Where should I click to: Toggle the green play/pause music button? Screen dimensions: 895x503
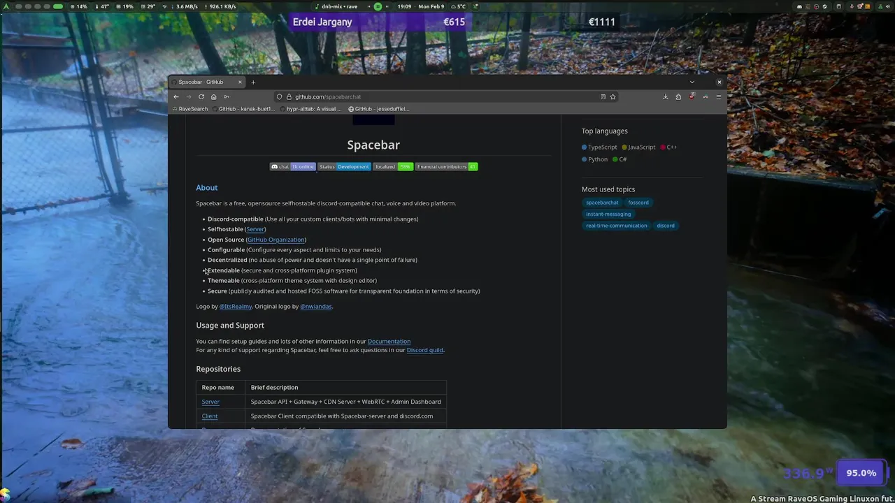pos(378,6)
